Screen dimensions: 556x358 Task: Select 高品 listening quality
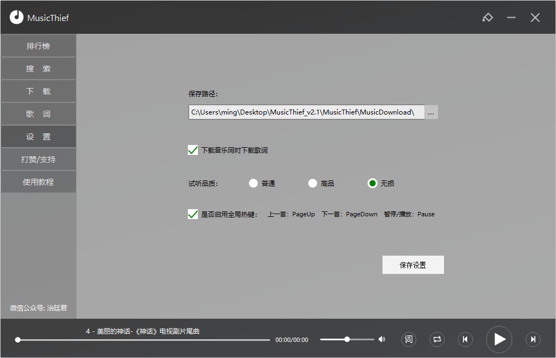click(313, 183)
